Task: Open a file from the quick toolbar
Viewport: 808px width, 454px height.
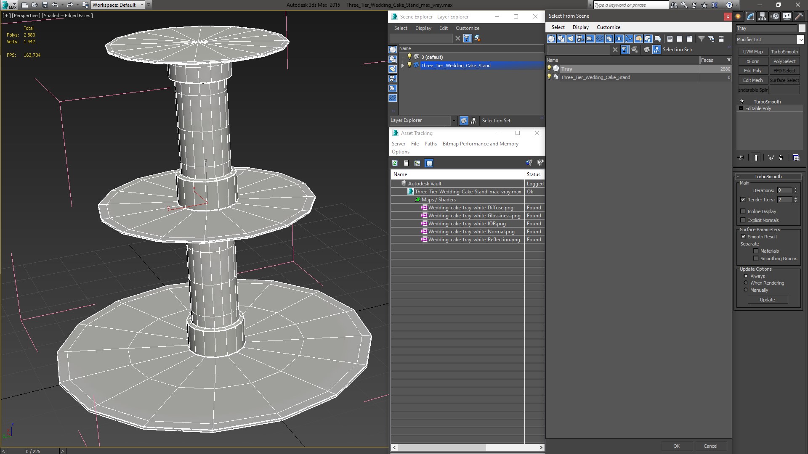Action: point(35,5)
